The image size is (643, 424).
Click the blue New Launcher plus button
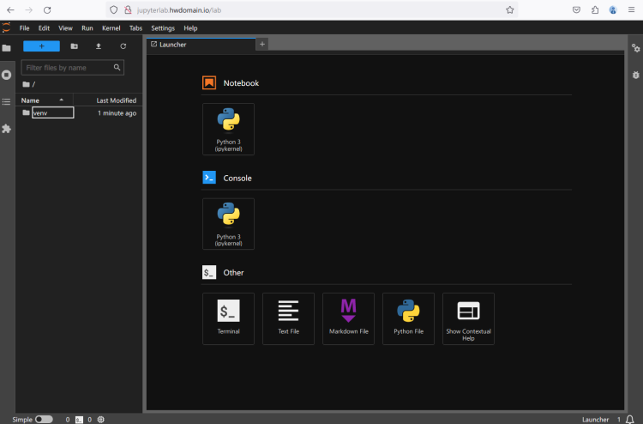click(41, 46)
